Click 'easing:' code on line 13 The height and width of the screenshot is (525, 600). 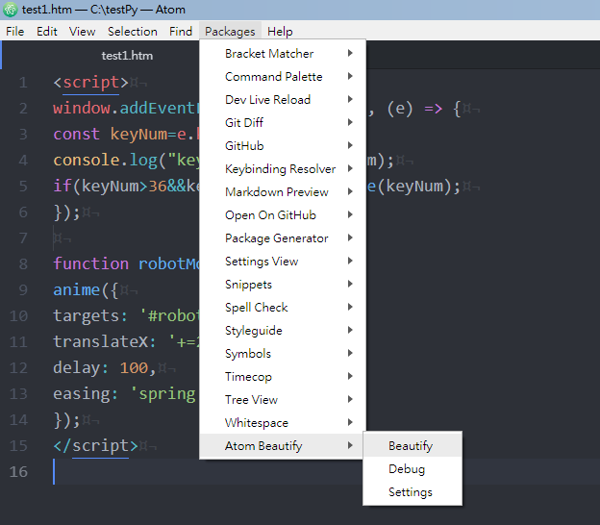pyautogui.click(x=86, y=394)
